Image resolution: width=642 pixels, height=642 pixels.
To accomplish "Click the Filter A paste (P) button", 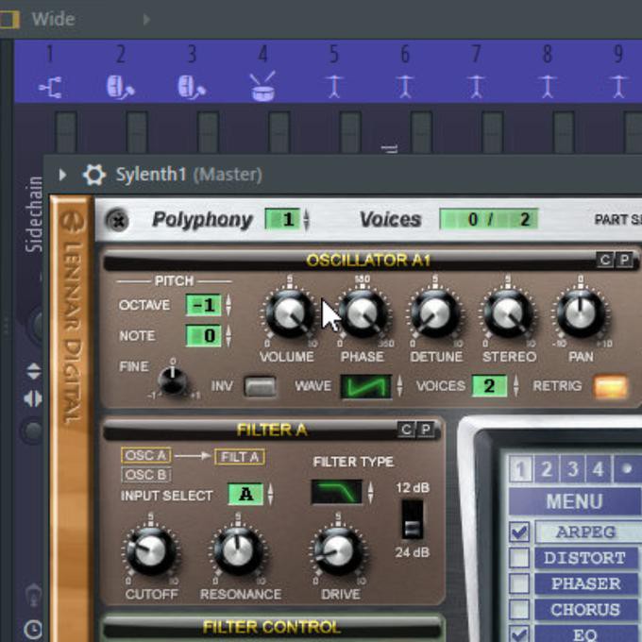I will (426, 431).
